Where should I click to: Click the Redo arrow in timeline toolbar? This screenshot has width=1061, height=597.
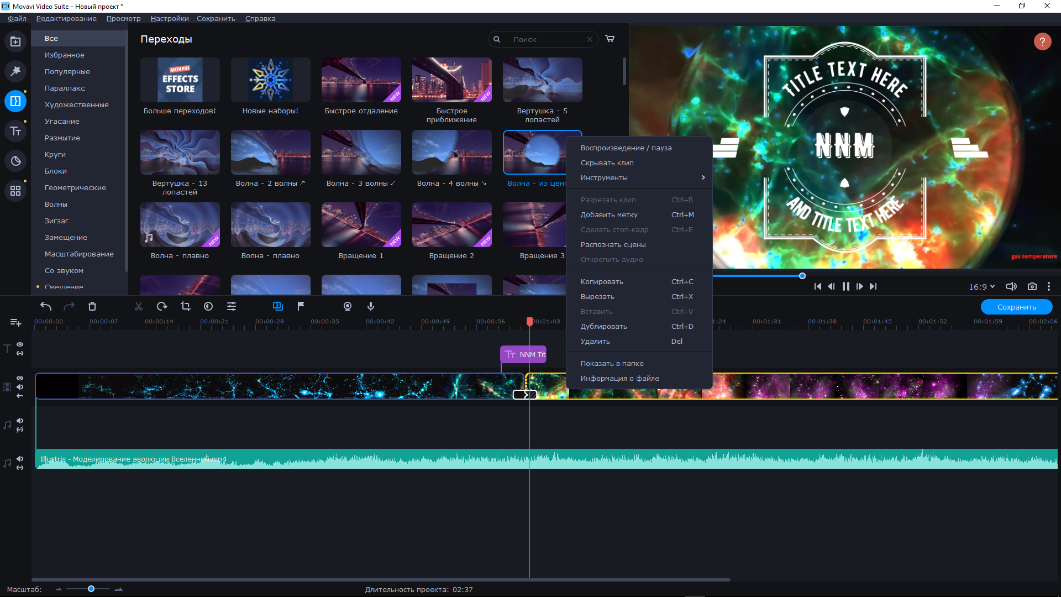69,306
